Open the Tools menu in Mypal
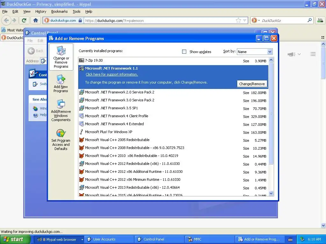Screen dimensions: 326x244 76,11
